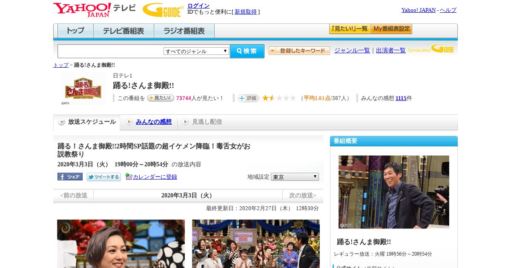Image resolution: width=511 pixels, height=268 pixels.
Task: Click the ツイートする Twitter button
Action: (104, 177)
